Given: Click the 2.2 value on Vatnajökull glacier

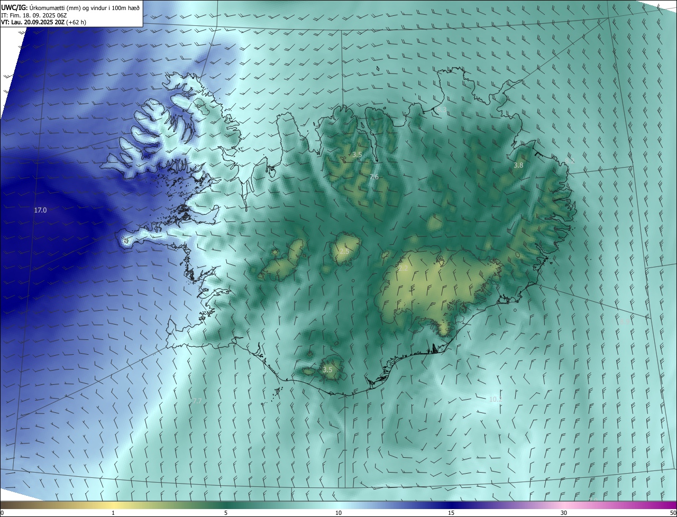Looking at the screenshot, I should tap(403, 268).
